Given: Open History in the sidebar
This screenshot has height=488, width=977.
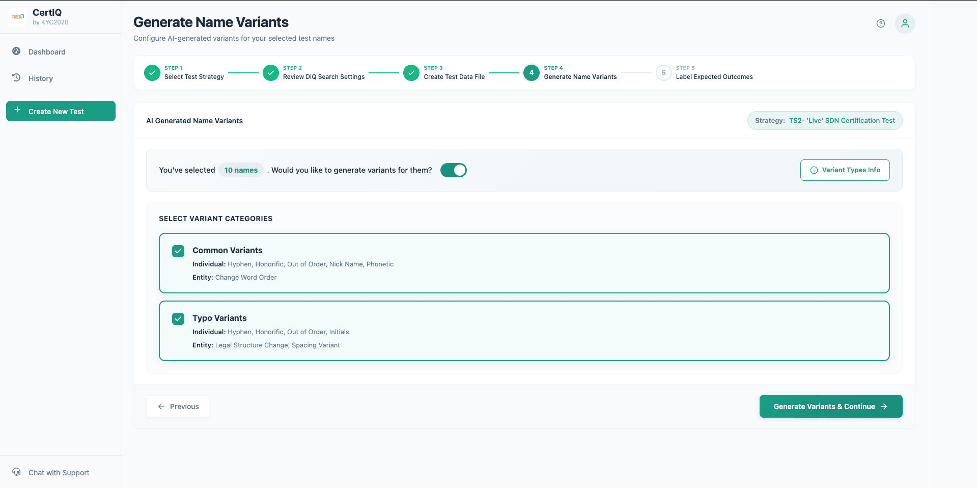Looking at the screenshot, I should pyautogui.click(x=41, y=78).
